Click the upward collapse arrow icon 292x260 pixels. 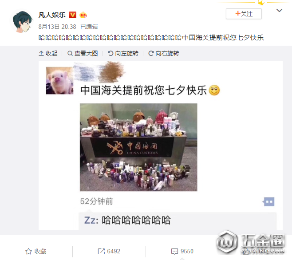click(41, 53)
